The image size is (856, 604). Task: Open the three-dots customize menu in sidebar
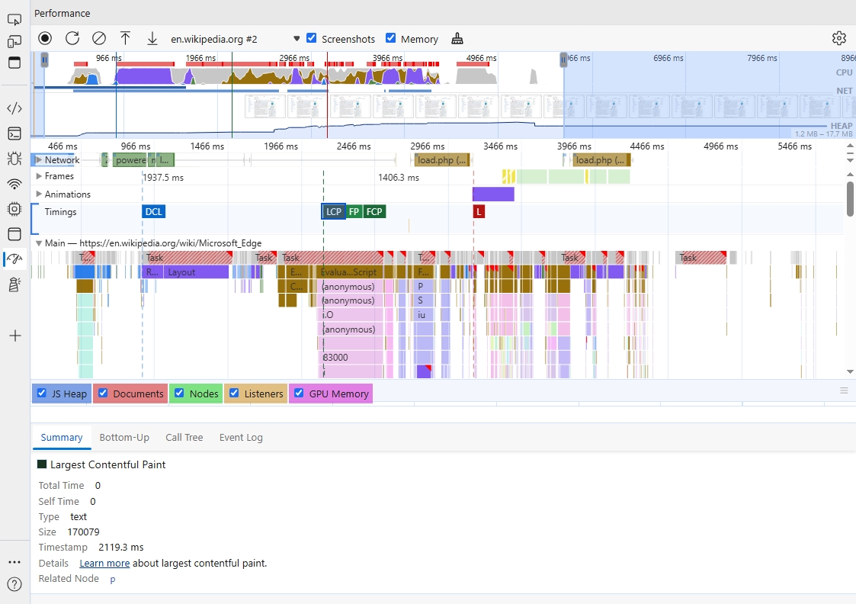14,562
